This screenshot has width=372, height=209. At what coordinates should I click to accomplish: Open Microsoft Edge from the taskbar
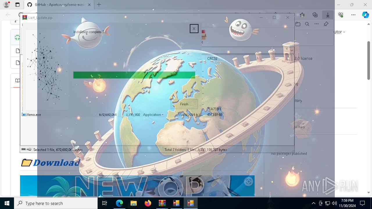(x=119, y=203)
